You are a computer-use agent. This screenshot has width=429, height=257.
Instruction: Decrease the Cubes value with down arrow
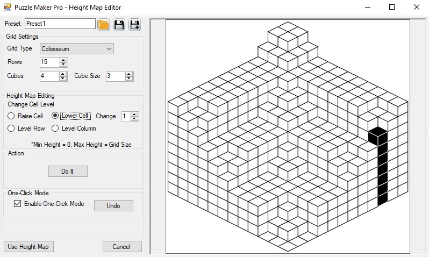(x=63, y=78)
